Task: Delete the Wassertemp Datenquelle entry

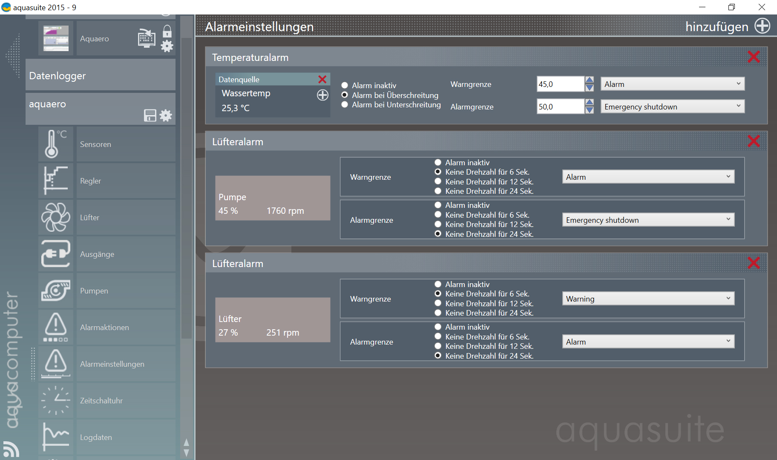Action: point(322,80)
